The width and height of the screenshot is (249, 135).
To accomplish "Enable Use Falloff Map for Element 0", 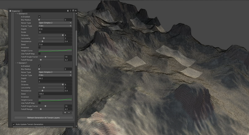I will point(40,54).
